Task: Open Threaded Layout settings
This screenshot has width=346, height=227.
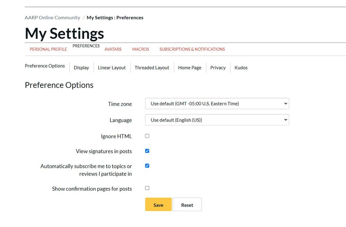Action: pos(152,68)
